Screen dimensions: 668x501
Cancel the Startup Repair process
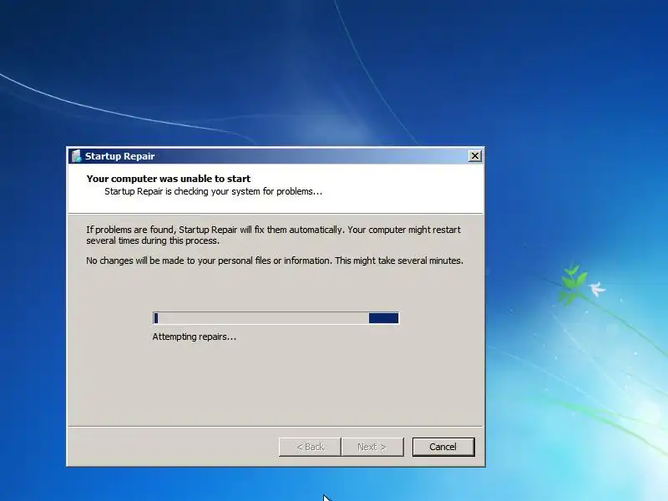tap(443, 447)
